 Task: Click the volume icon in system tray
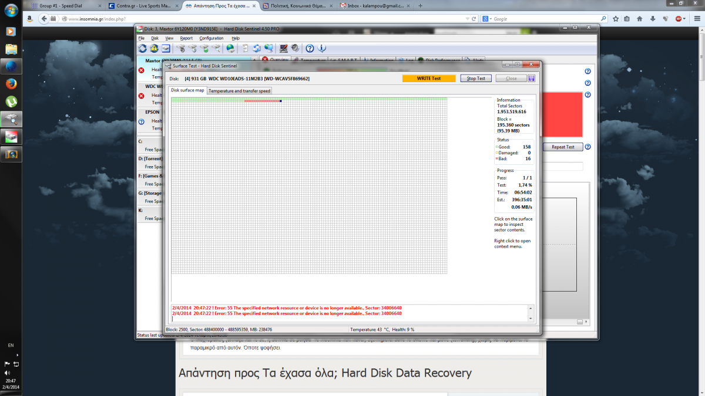[7, 373]
